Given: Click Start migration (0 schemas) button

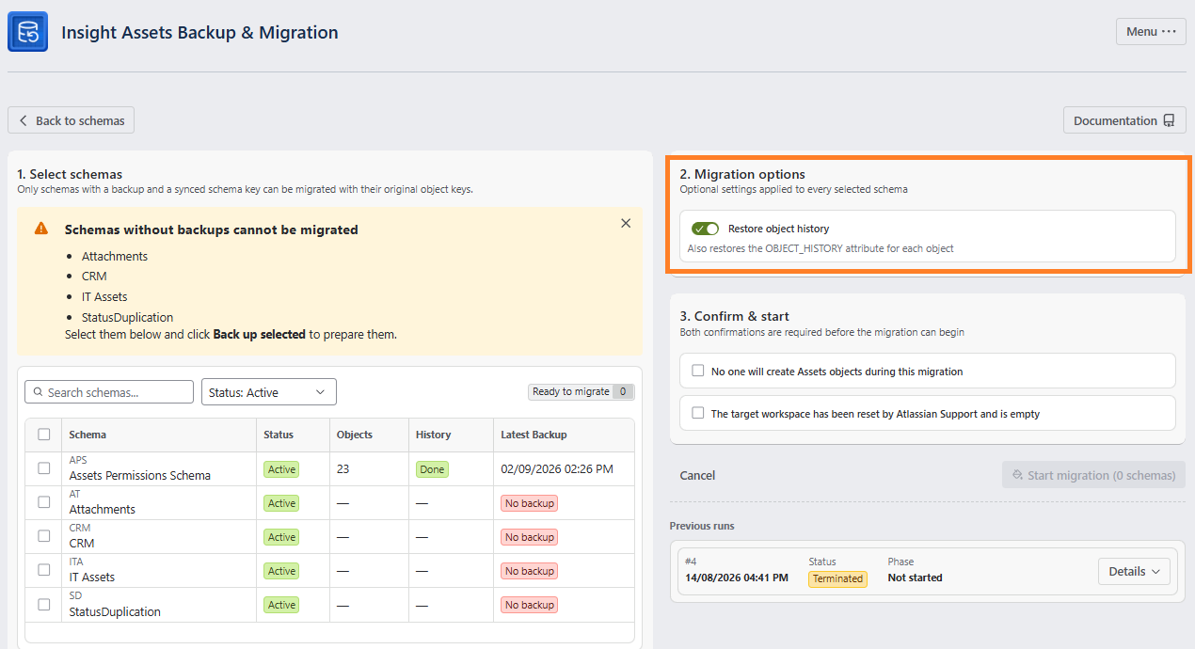Looking at the screenshot, I should [1093, 475].
